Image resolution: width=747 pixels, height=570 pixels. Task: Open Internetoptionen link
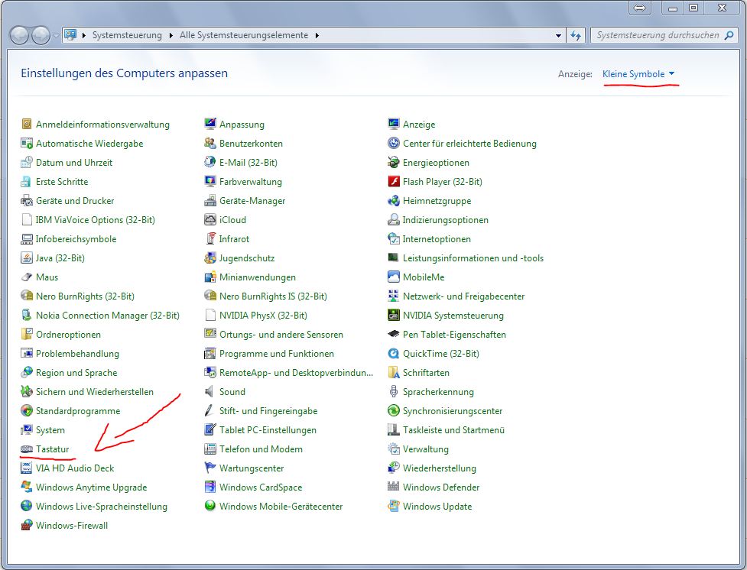pos(437,238)
